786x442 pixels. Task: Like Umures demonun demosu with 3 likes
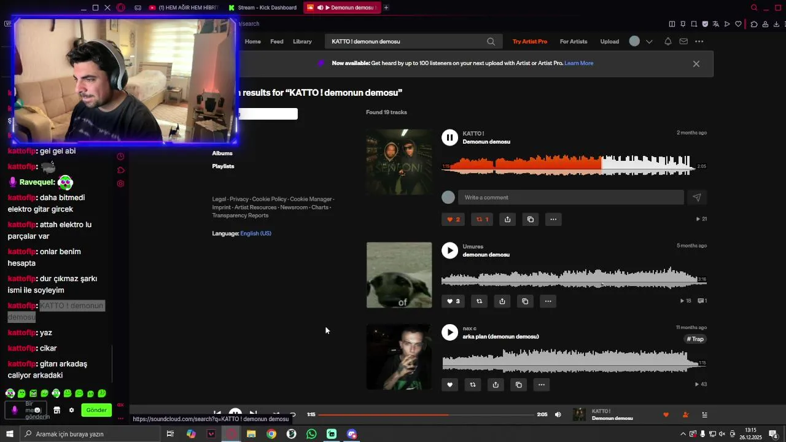[x=453, y=301]
